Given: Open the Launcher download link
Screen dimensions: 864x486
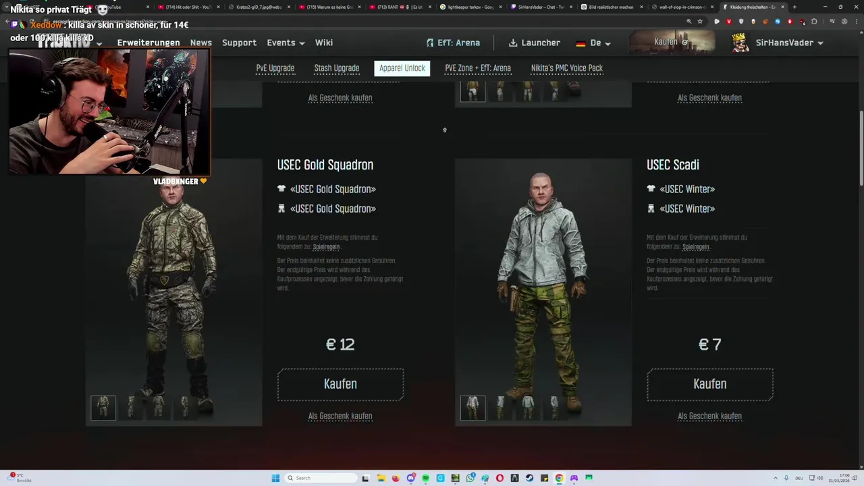Looking at the screenshot, I should click(x=535, y=43).
